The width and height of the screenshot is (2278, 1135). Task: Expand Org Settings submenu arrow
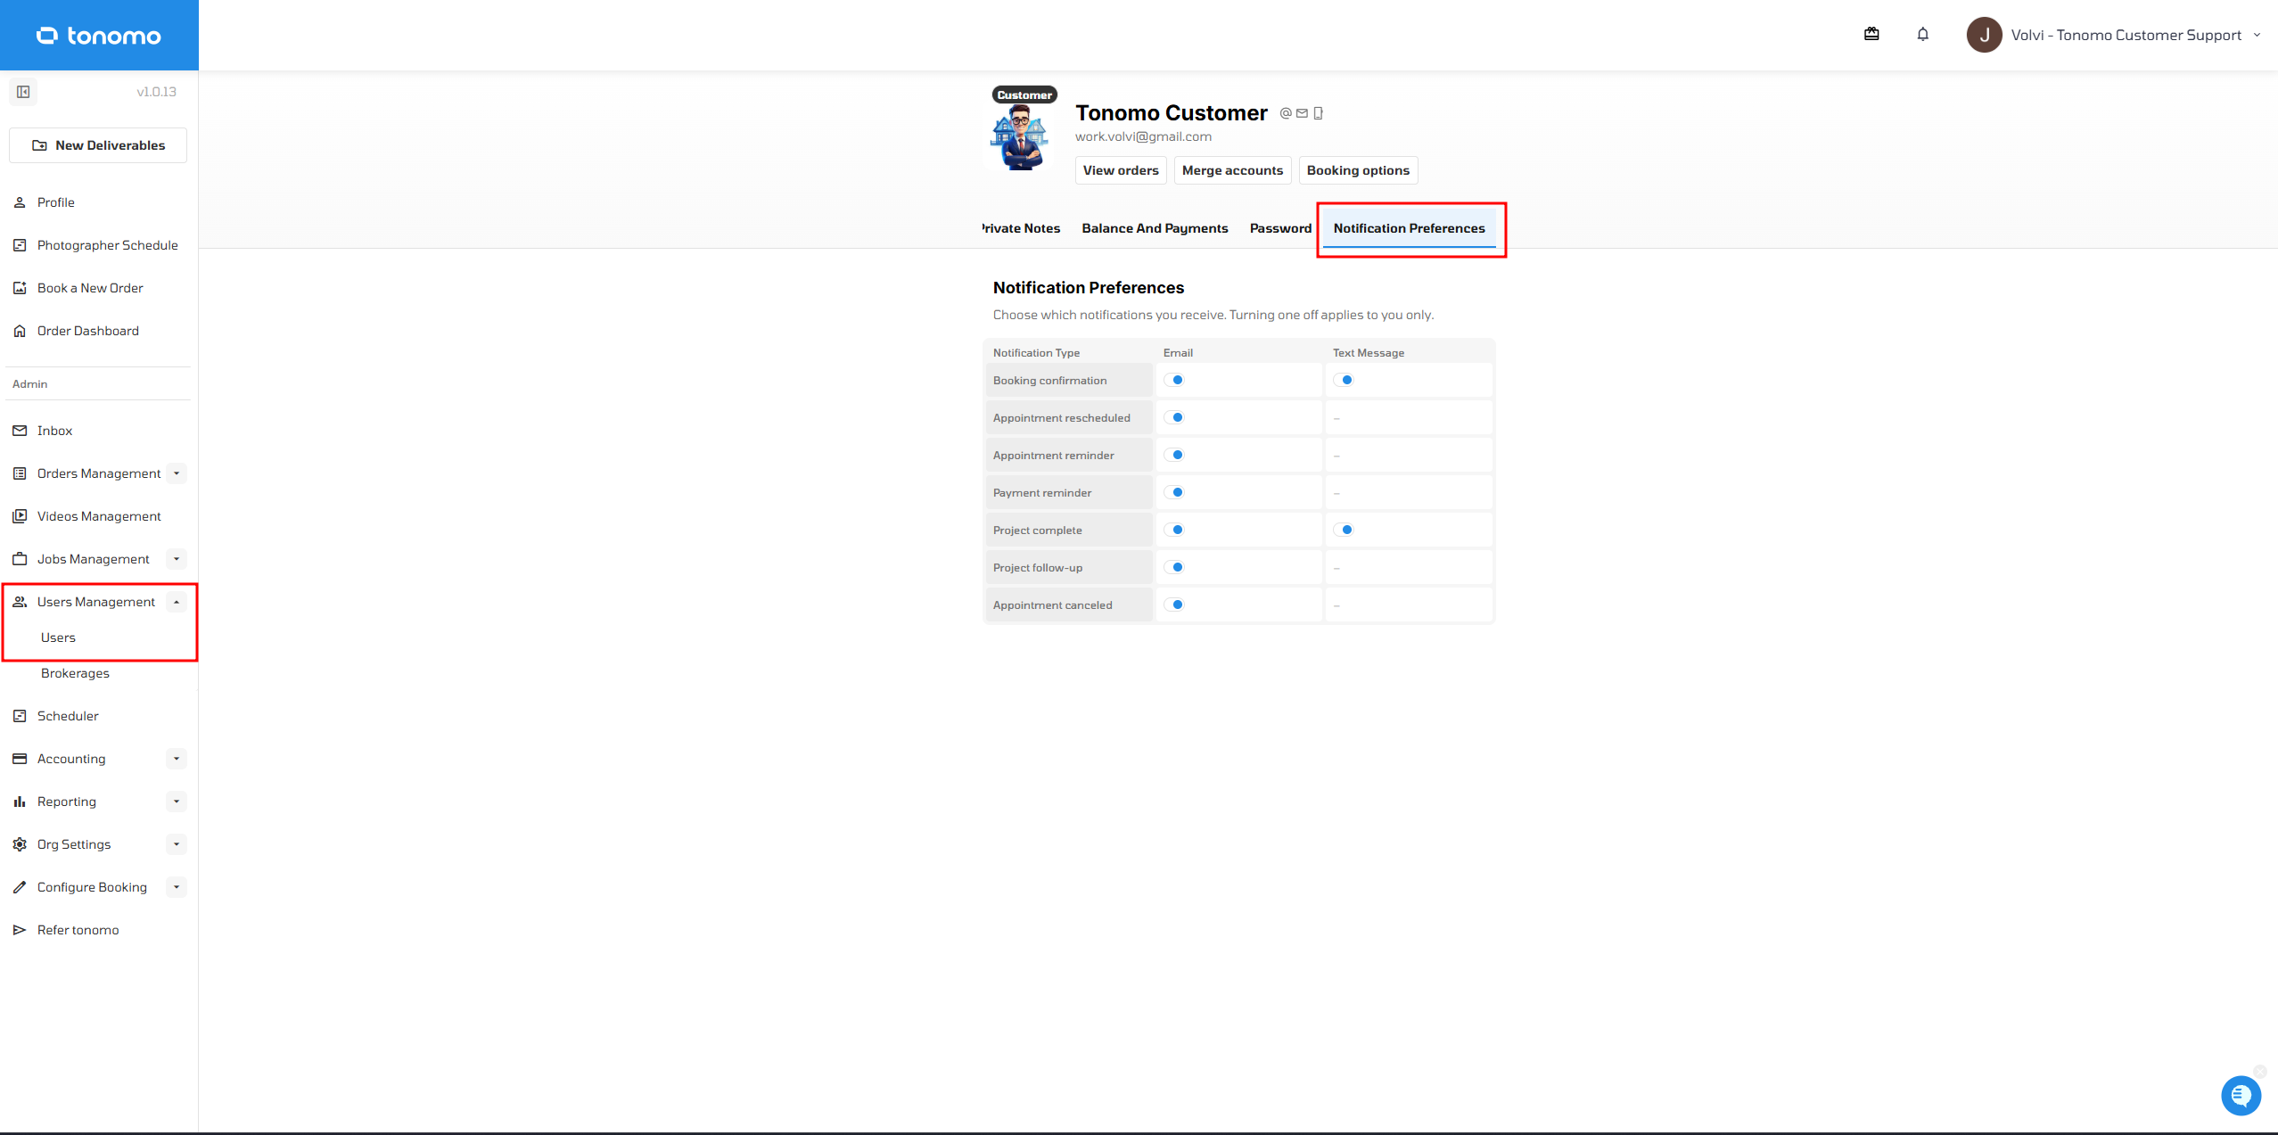coord(177,844)
